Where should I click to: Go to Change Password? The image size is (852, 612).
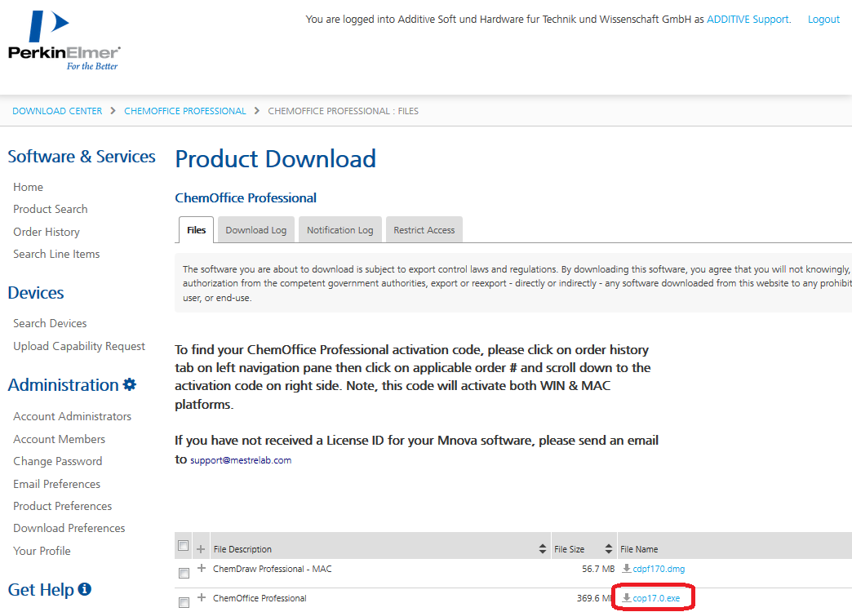[58, 461]
